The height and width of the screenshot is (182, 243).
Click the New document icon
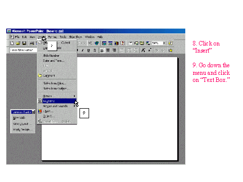coord(12,43)
